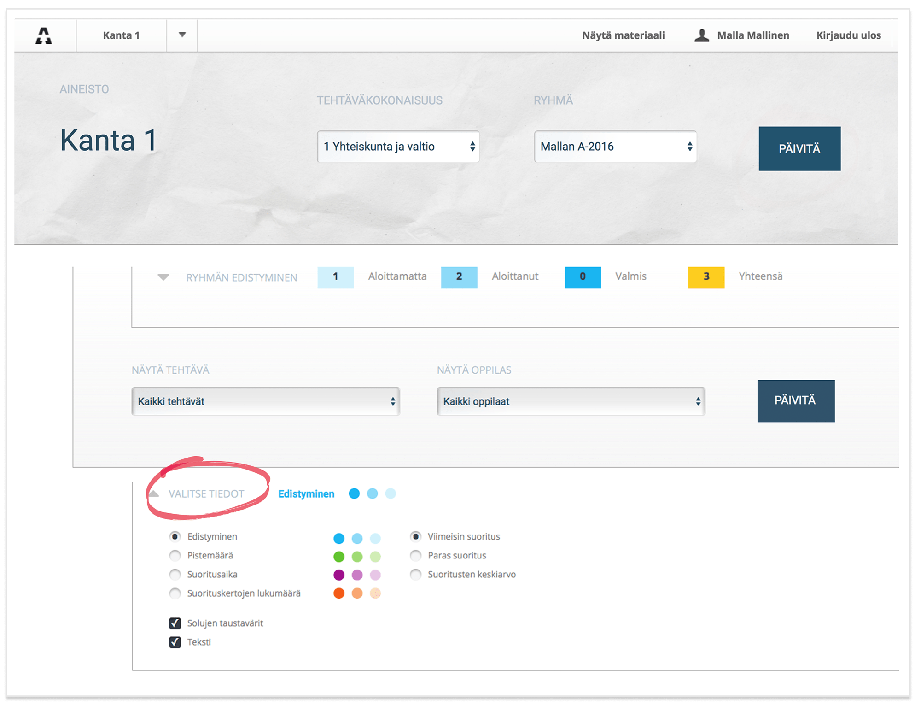The width and height of the screenshot is (921, 705).
Task: Click the pale purple dot in Suoritusaika row
Action: click(x=375, y=575)
